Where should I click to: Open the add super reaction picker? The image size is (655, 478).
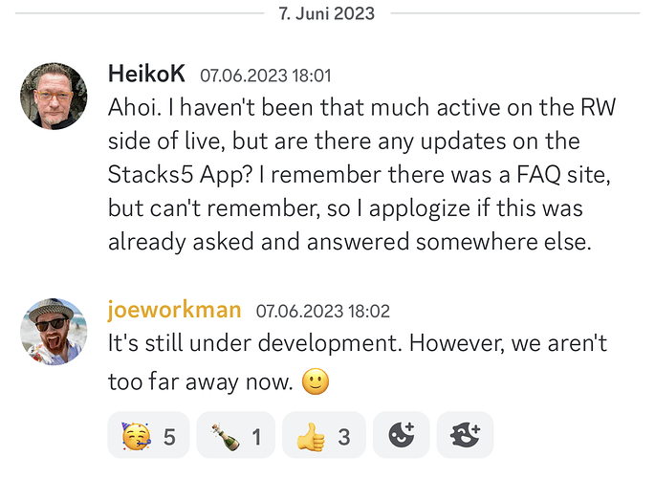click(465, 435)
